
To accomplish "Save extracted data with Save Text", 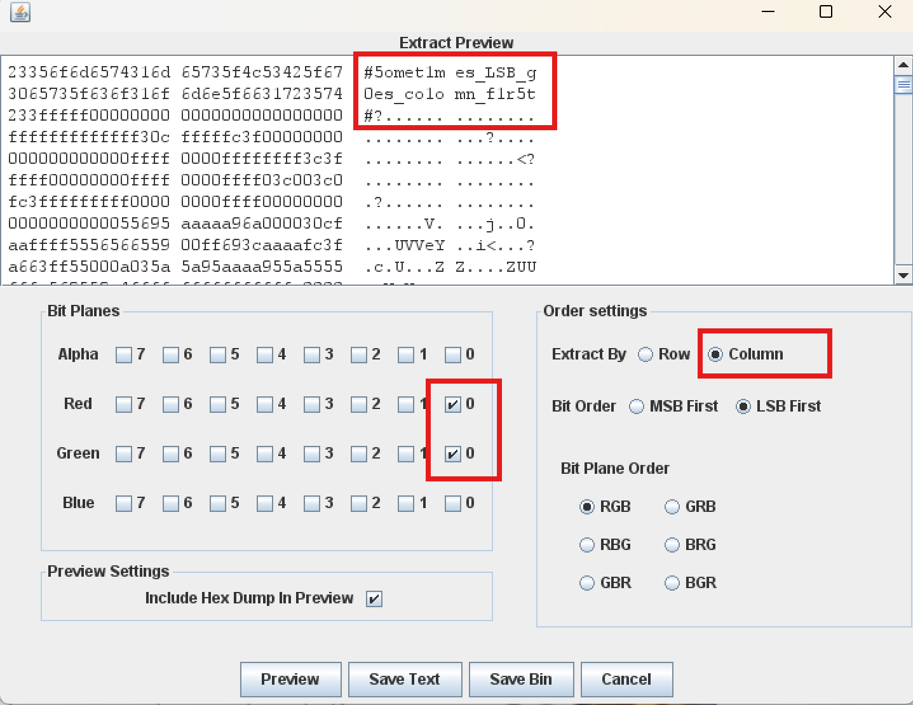I will coord(404,679).
